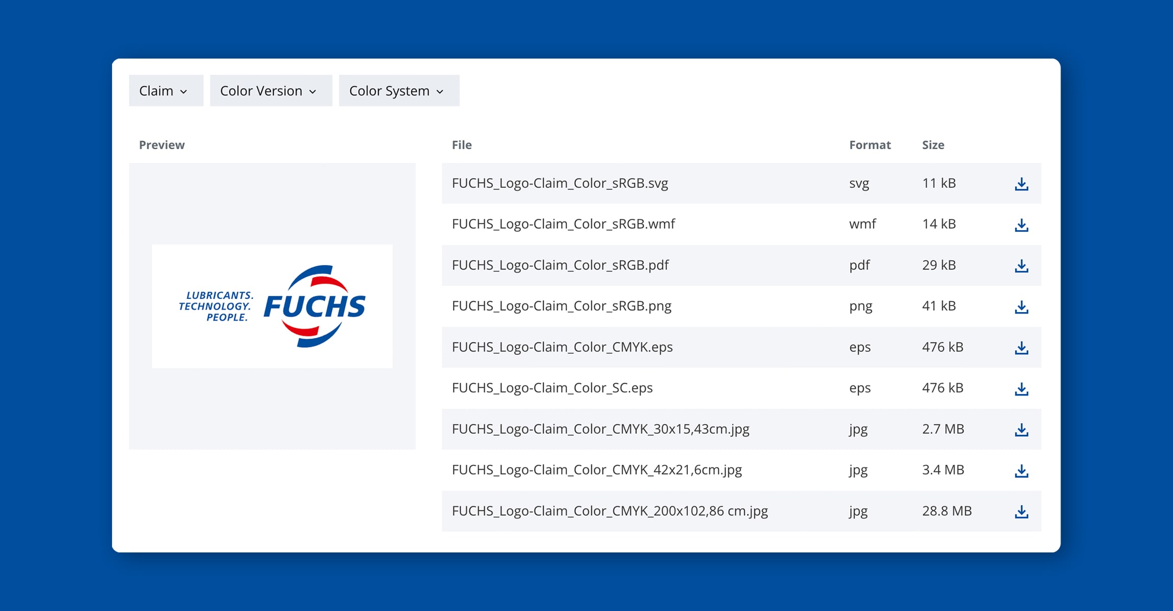Screen dimensions: 1173x611
Task: Select FUCHS_Logo-Claim_Color_sRGB.svg file name
Action: click(560, 183)
